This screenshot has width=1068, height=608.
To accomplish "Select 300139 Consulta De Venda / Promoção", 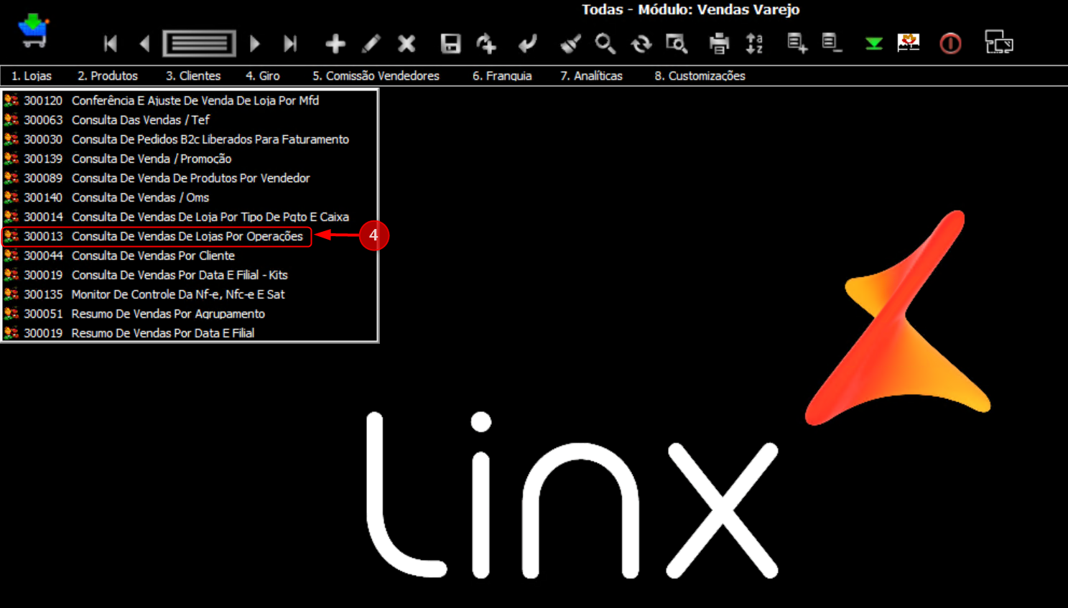I will tap(190, 159).
